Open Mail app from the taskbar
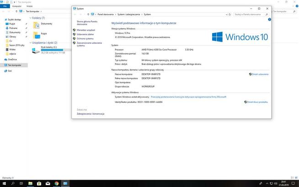The width and height of the screenshot is (299, 187). (x=48, y=183)
